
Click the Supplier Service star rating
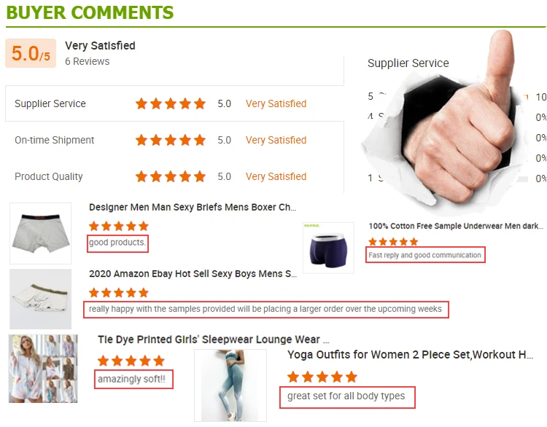pyautogui.click(x=171, y=103)
